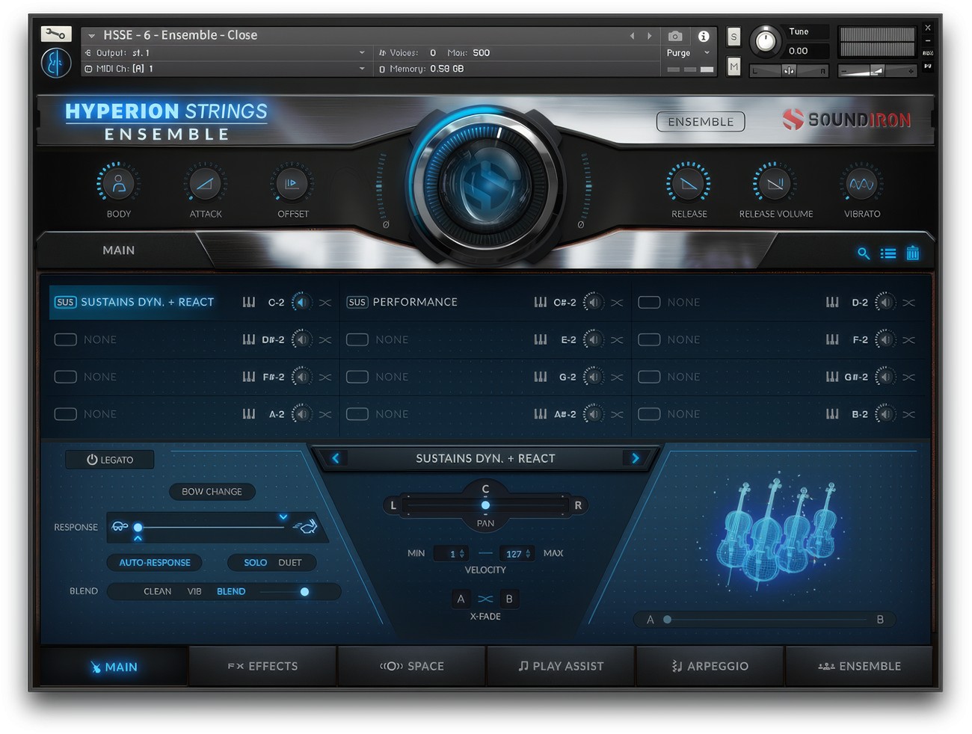972x734 pixels.
Task: Click volume knob for C#-2 slot
Action: [x=593, y=302]
